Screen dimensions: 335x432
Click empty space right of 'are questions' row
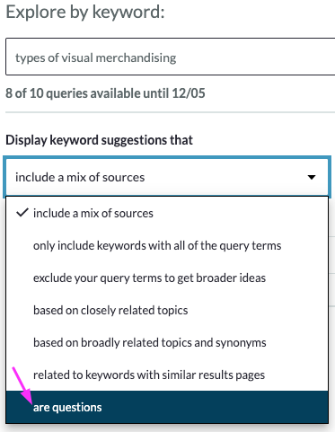216,407
